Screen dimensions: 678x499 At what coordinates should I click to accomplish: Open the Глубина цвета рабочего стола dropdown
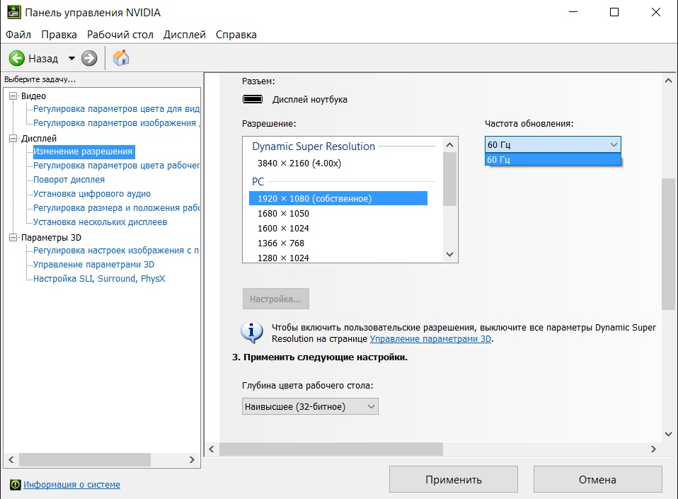310,406
